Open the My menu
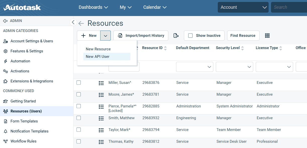 [x=126, y=7]
